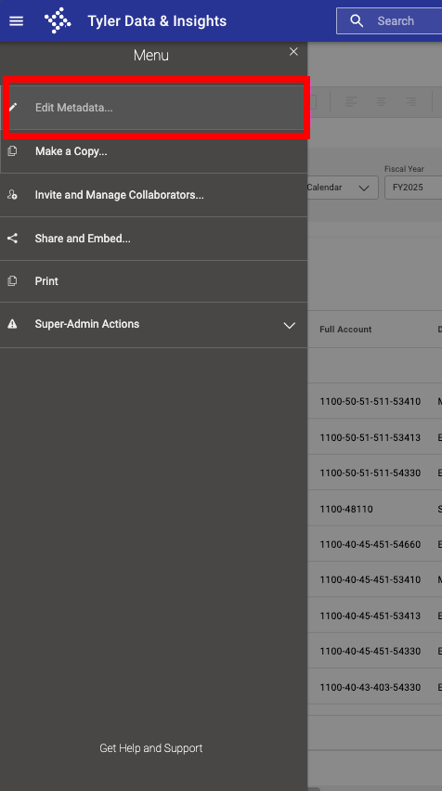
Task: Select account 1100-40-45-451-54660
Action: (x=370, y=544)
